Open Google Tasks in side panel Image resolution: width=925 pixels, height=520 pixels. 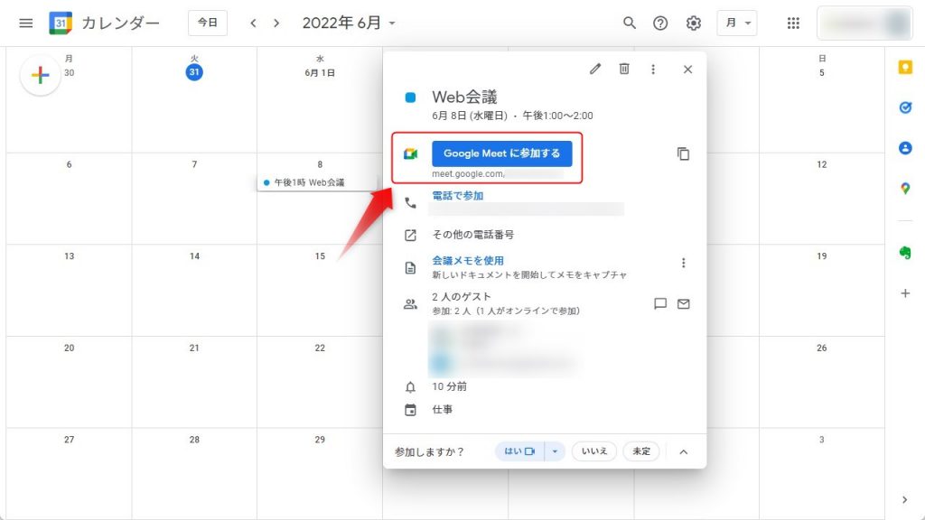tap(905, 107)
